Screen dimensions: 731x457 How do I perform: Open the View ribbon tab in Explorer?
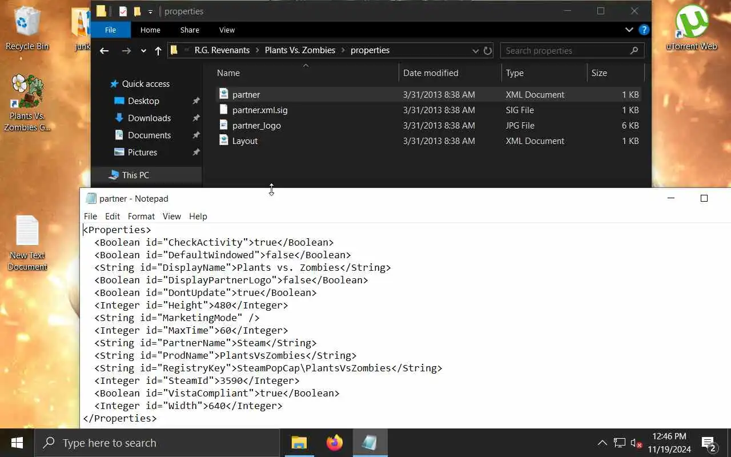coord(227,30)
